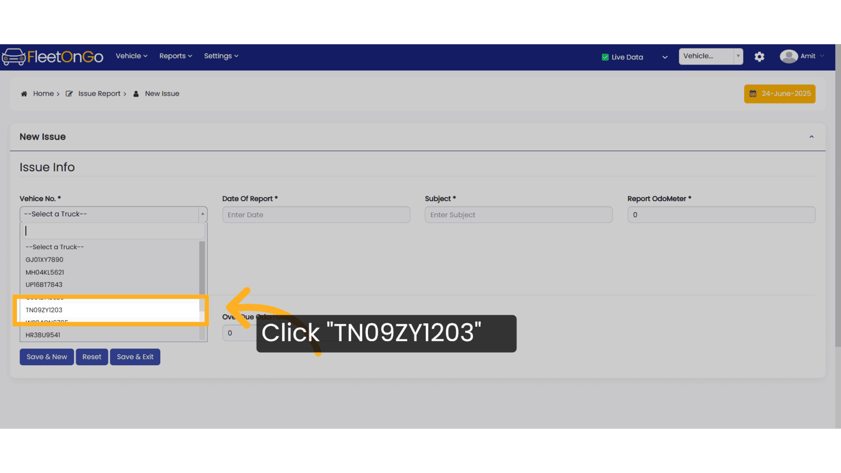Open Issue Report breadcrumb link

point(99,94)
